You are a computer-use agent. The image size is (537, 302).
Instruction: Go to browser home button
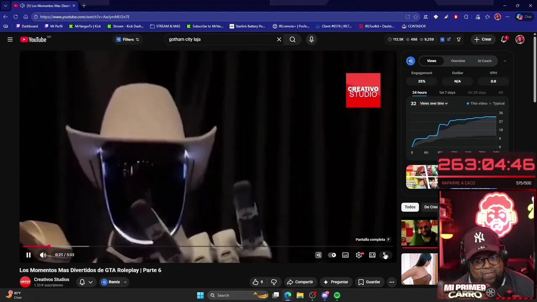click(26, 17)
